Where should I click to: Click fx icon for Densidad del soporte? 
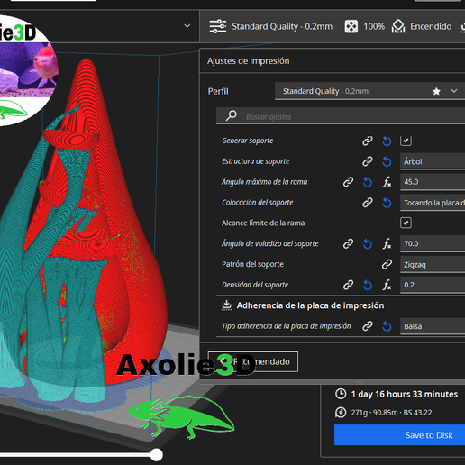[x=387, y=285]
